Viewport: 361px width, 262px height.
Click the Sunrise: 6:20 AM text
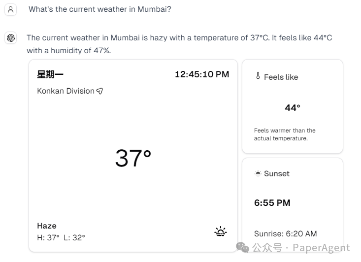tap(285, 233)
